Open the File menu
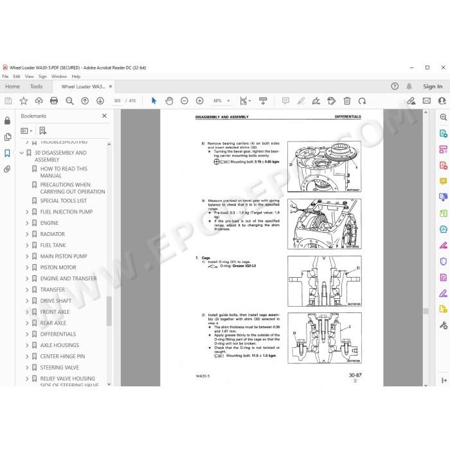The height and width of the screenshot is (450, 450). (5, 76)
